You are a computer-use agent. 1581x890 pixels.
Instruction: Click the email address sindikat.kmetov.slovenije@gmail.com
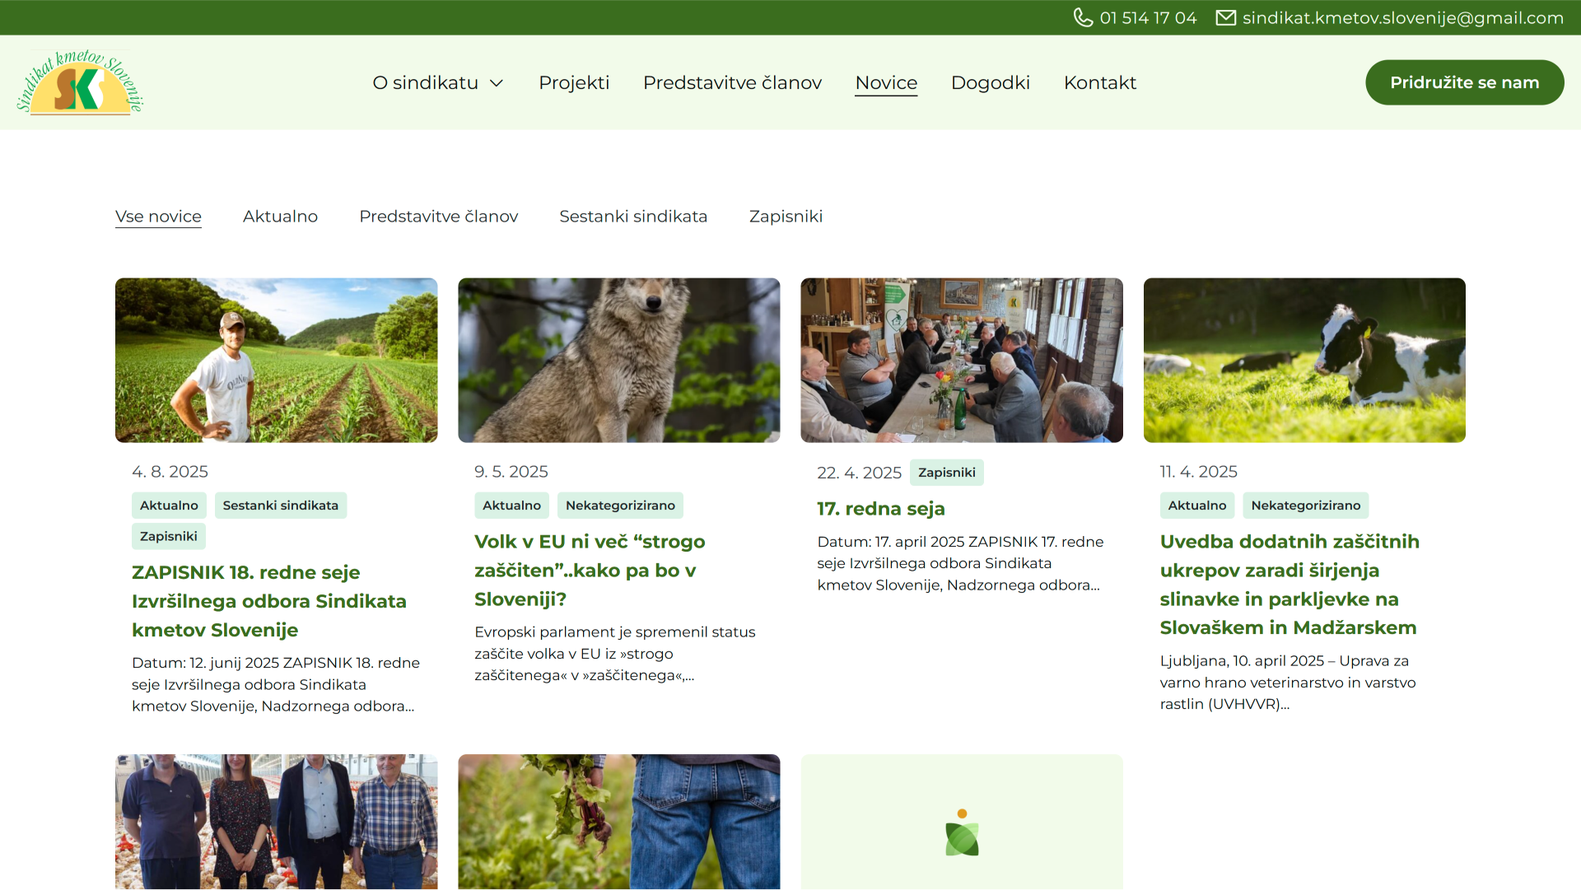pyautogui.click(x=1402, y=17)
